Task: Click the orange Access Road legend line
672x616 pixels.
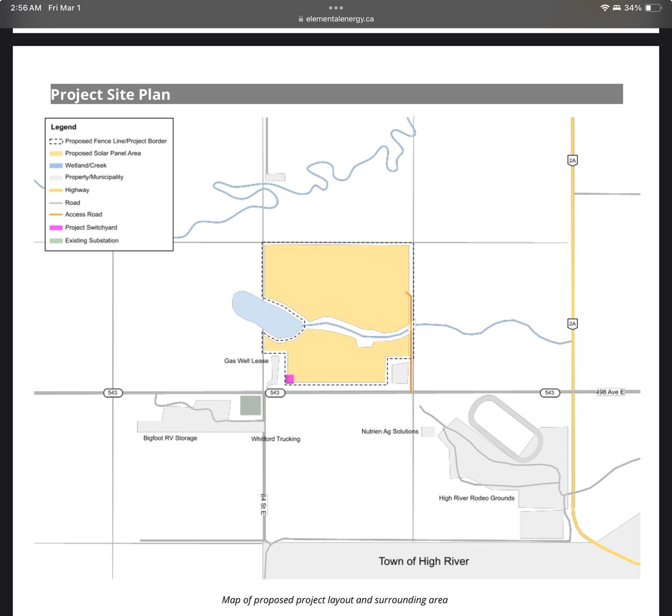Action: point(56,214)
